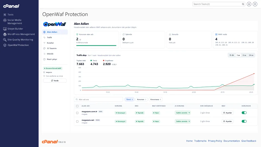Select the Alan Adları tab
The width and height of the screenshot is (261, 147).
55,32
